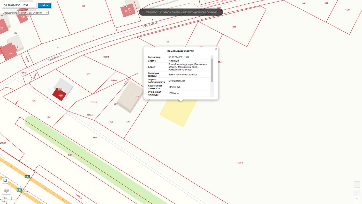Click parcel label 121 on the map
Viewport: 362px width, 204px height.
15,33
